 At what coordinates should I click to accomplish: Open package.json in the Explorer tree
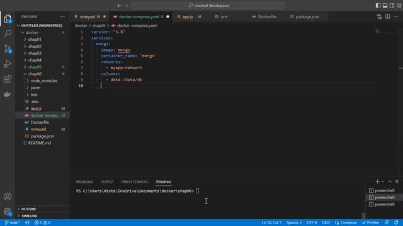(x=42, y=136)
